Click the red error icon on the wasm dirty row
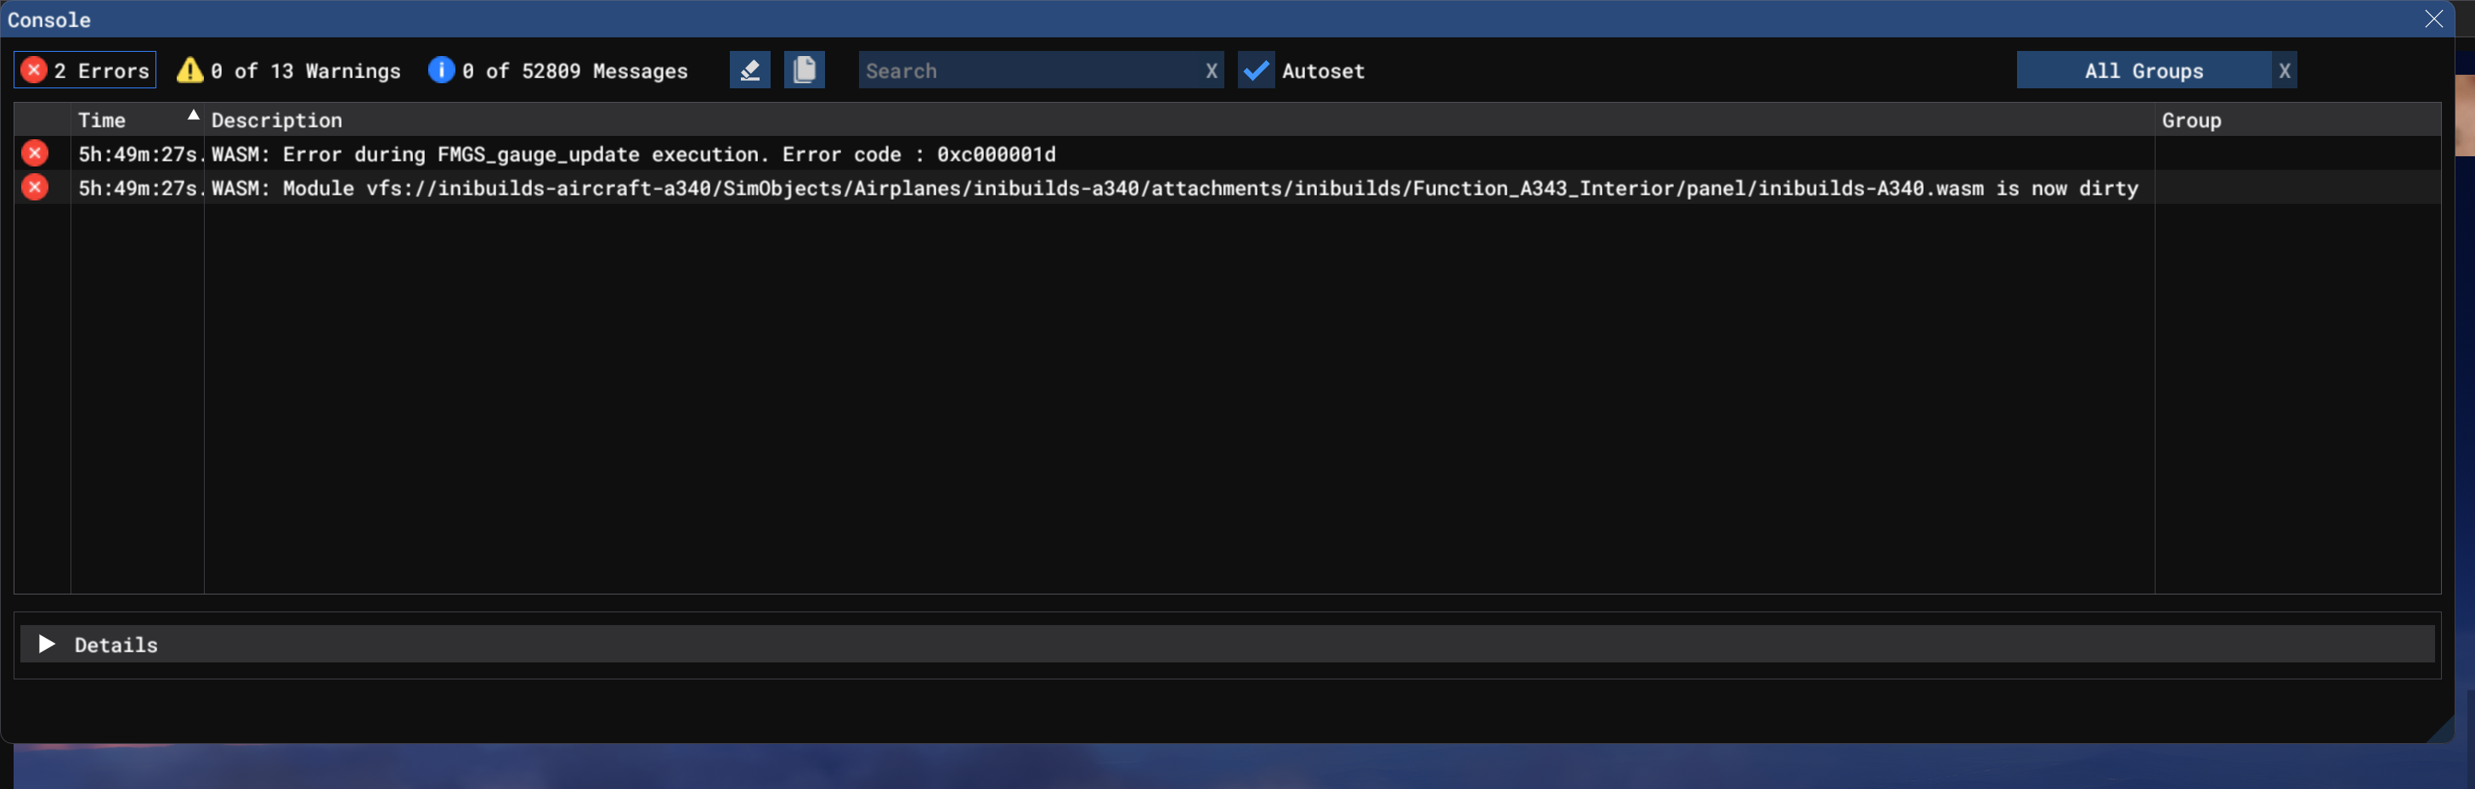 click(x=35, y=187)
